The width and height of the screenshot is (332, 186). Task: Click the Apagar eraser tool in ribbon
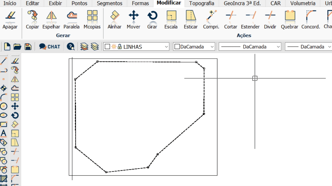(x=10, y=19)
